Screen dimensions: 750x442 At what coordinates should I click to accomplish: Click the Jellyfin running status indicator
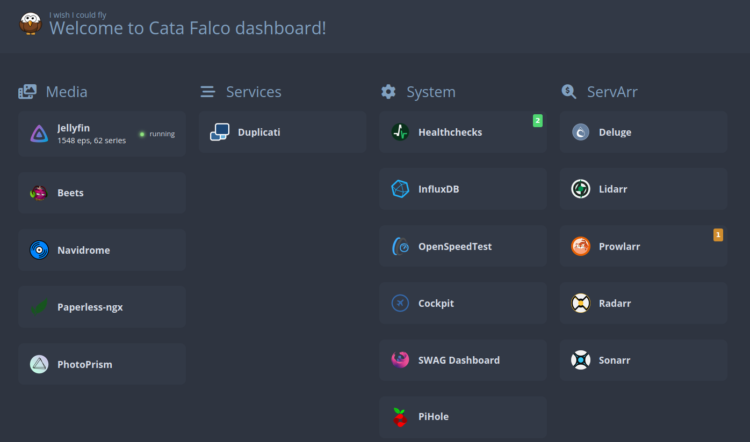(x=157, y=134)
